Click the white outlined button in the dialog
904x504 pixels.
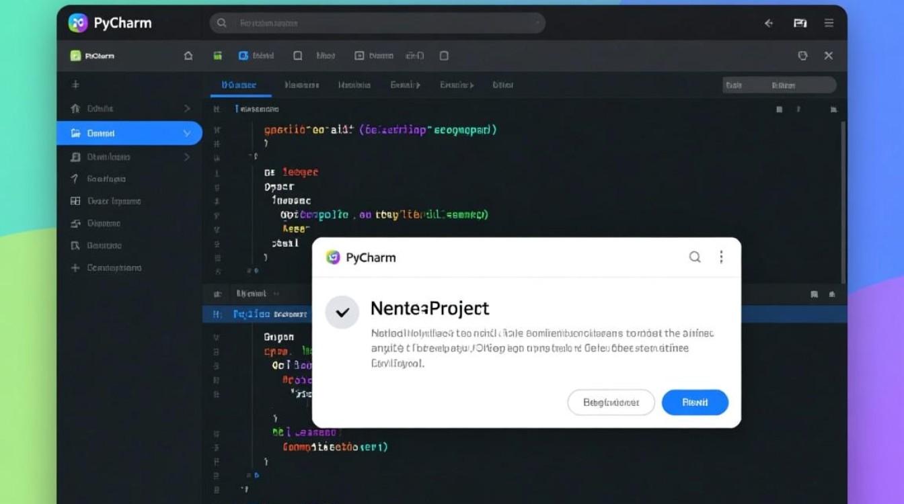[x=611, y=403]
